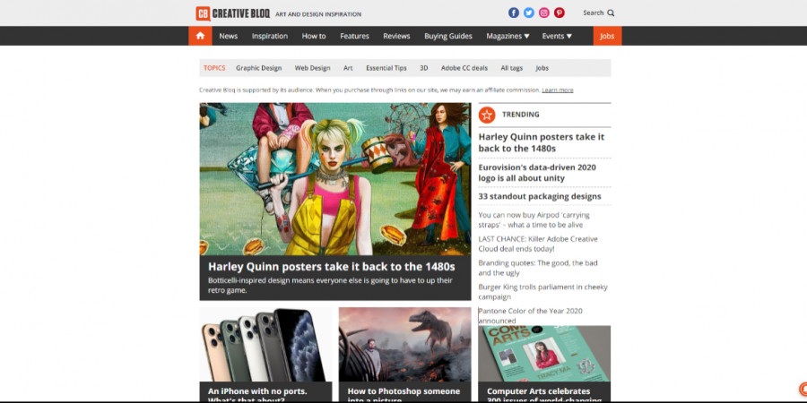Viewport: 807px width, 403px height.
Task: Expand the Events dropdown menu
Action: [557, 36]
